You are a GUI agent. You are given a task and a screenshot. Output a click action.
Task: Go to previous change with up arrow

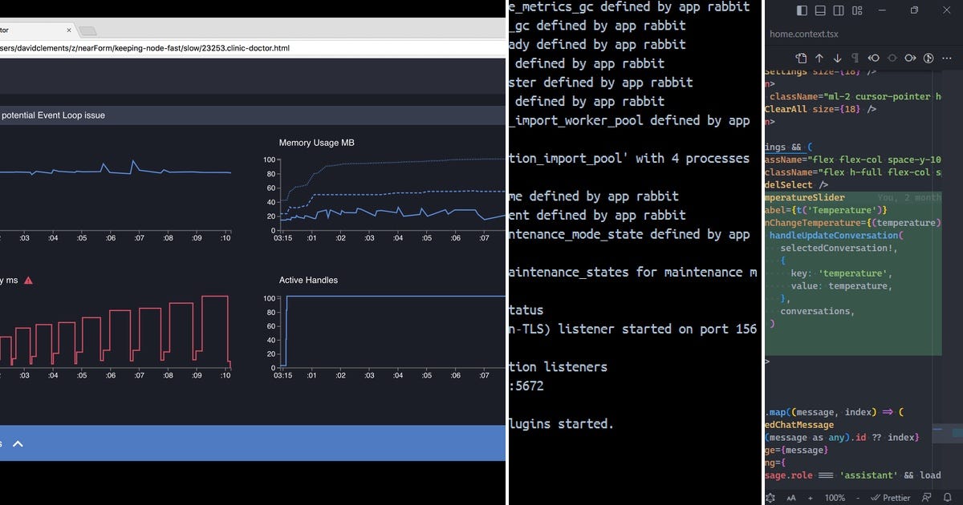pyautogui.click(x=819, y=59)
